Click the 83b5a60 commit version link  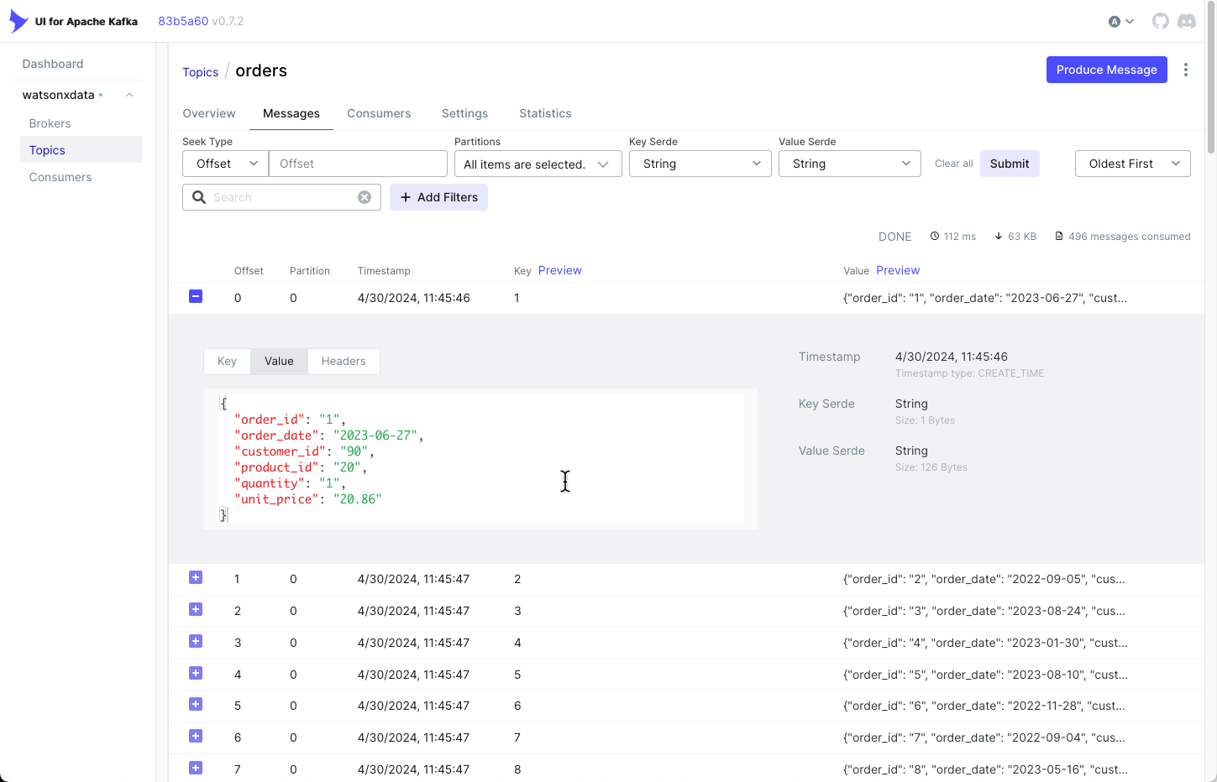coord(183,21)
